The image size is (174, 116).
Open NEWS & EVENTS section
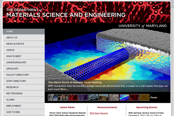click(x=24, y=44)
